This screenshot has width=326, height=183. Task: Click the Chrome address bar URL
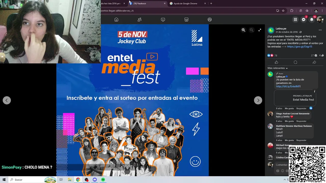point(117,11)
